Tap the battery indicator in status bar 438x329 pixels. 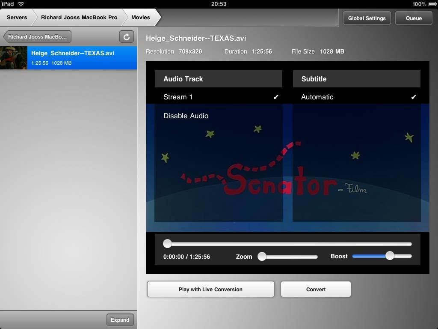432,4
